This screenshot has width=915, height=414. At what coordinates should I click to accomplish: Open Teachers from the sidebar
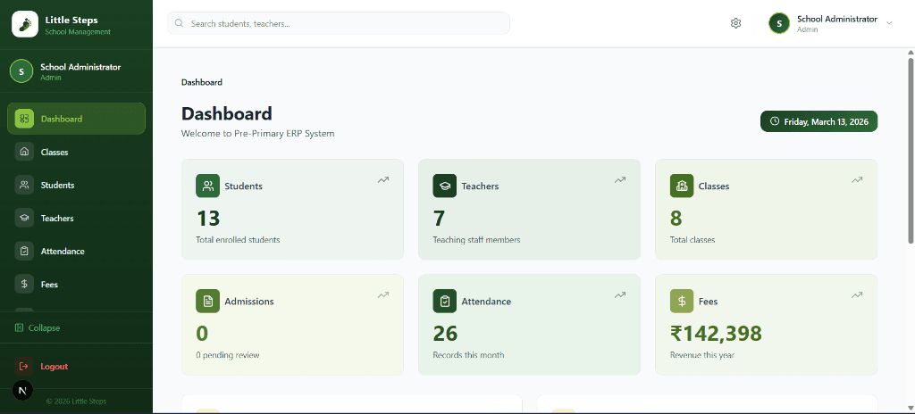[x=76, y=218]
